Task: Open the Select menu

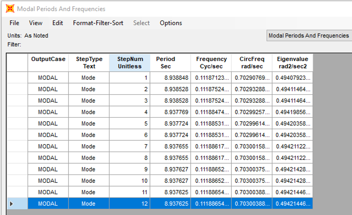Action: pyautogui.click(x=141, y=23)
